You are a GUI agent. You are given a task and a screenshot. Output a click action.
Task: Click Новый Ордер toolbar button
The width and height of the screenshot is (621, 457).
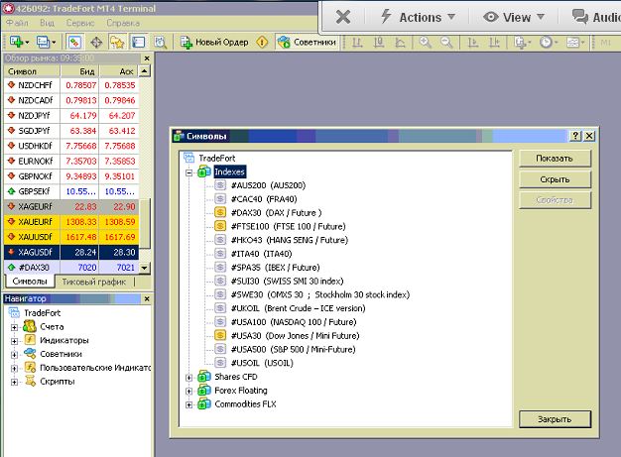214,42
